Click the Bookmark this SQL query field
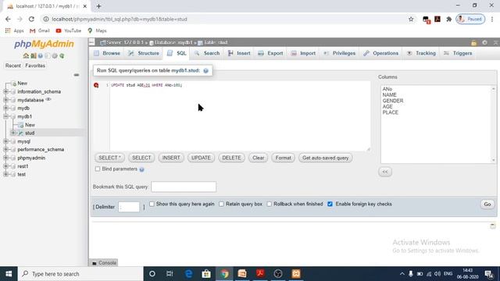Image resolution: width=500 pixels, height=281 pixels. click(184, 187)
